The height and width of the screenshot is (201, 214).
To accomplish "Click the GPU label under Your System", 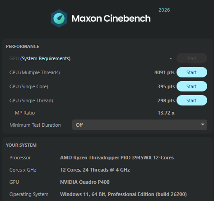I will pos(14,182).
